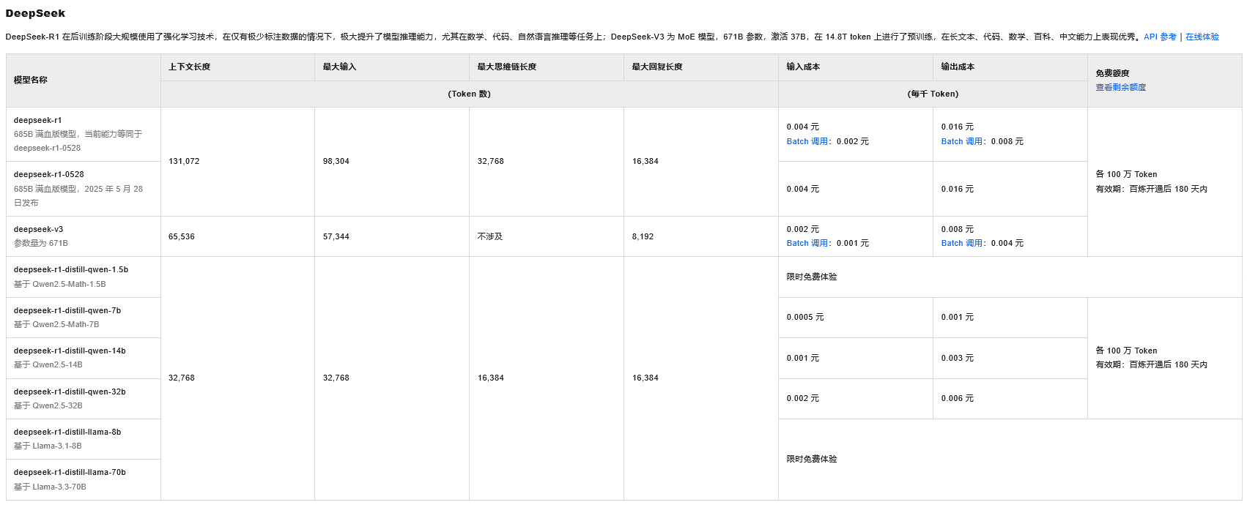Select the deepseek-r1-distill-qwen-1.5b model name
The width and height of the screenshot is (1247, 513).
coord(71,269)
